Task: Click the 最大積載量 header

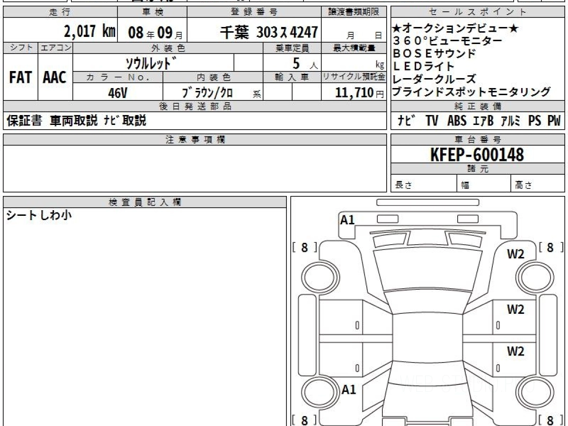Action: pyautogui.click(x=354, y=48)
